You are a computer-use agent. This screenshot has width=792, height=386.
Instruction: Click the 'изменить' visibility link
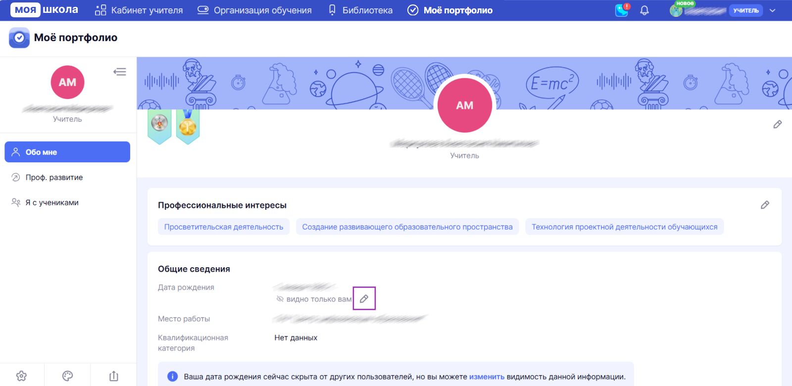(487, 377)
